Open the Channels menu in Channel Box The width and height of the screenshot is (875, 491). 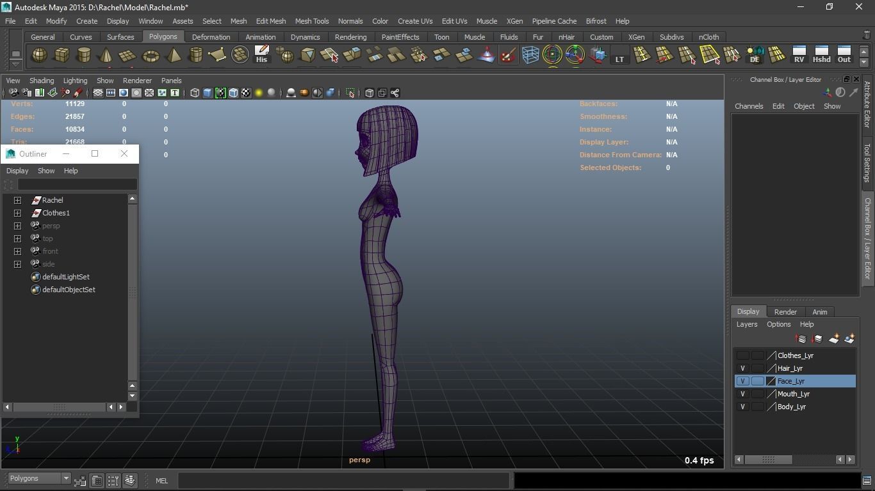749,106
